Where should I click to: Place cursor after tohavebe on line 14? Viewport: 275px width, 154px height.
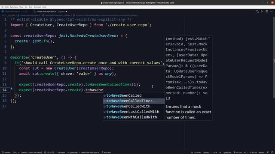pyautogui.click(x=103, y=90)
